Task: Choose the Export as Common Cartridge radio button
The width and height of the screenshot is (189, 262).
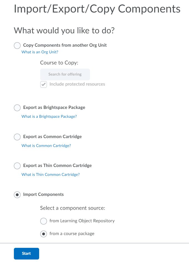Action: (17, 137)
